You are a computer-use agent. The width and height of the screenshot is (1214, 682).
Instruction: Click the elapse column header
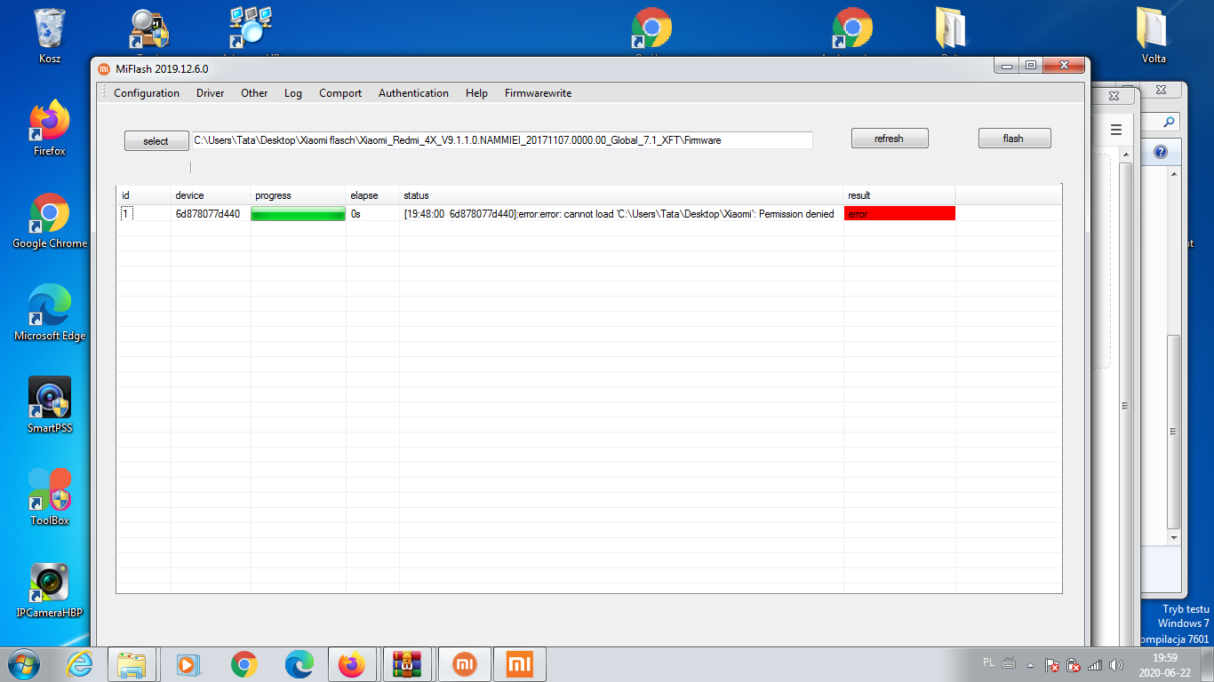(x=373, y=195)
